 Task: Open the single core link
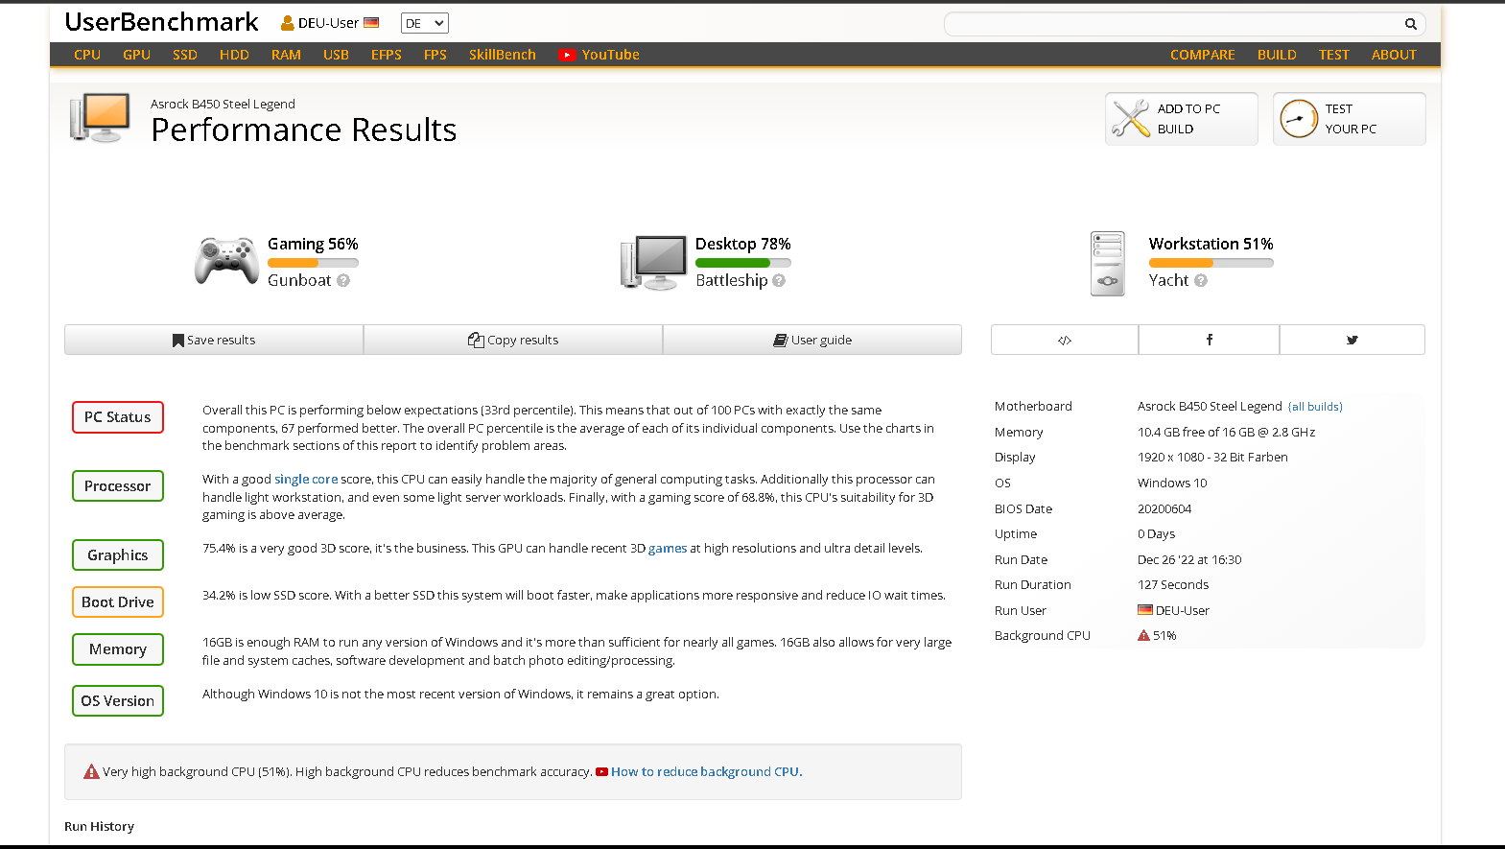pos(306,480)
